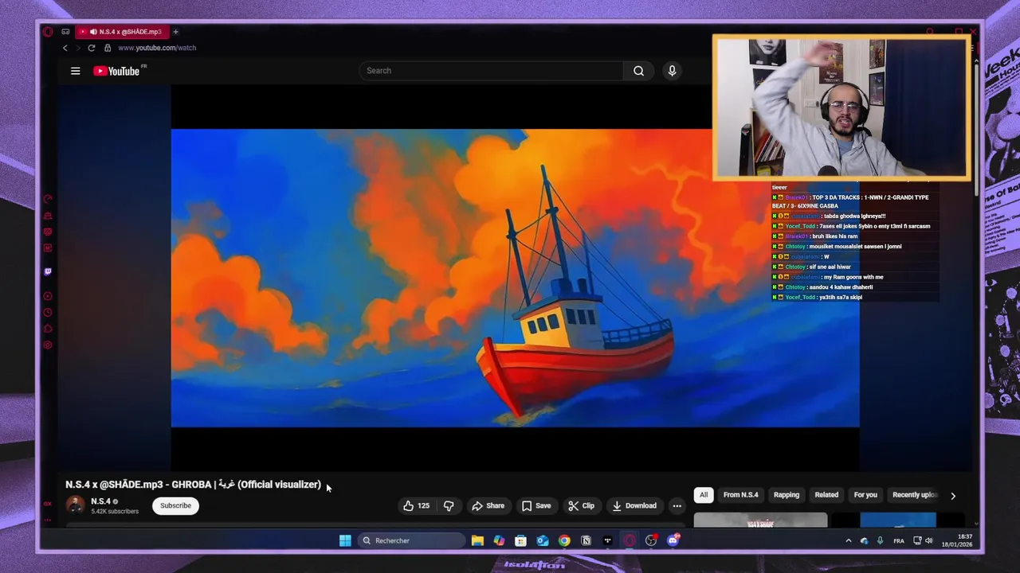Open Opera sidebar settings gear
Viewport: 1020px width, 573px height.
(x=48, y=345)
